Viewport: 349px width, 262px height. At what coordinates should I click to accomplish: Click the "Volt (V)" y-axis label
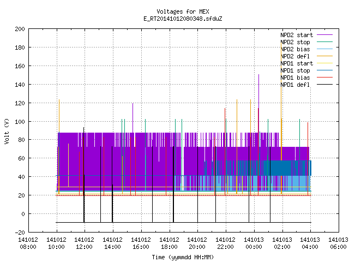pyautogui.click(x=7, y=131)
